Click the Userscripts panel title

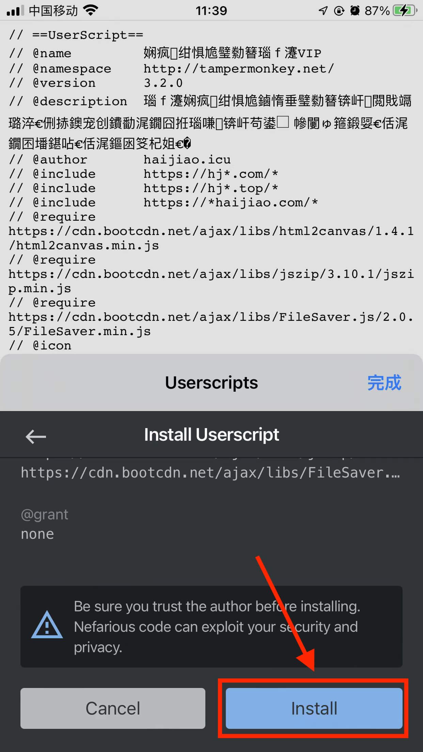point(211,382)
